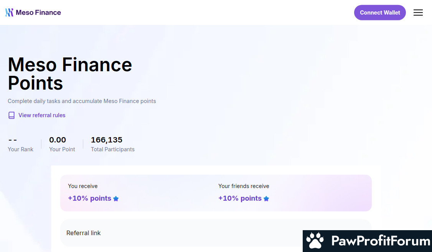Click star icon under You receive
The height and width of the screenshot is (252, 432).
(x=116, y=199)
